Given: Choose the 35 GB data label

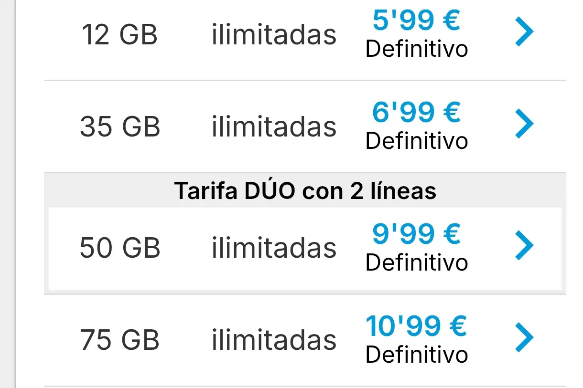Looking at the screenshot, I should pos(120,127).
